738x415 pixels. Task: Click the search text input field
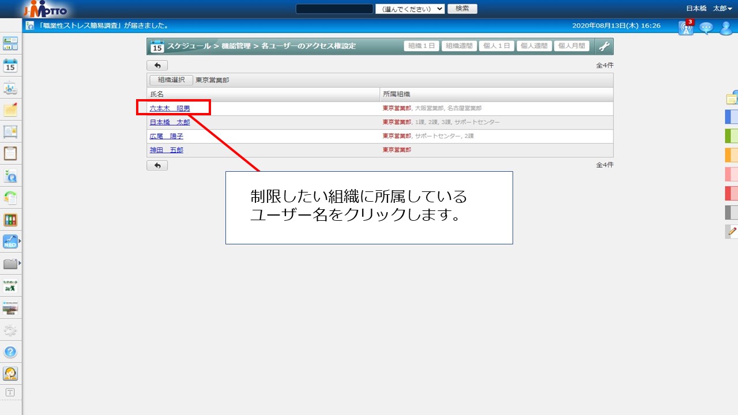(334, 9)
